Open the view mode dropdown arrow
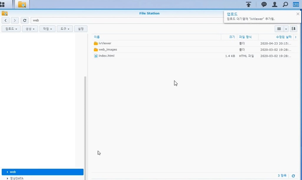The width and height of the screenshot is (302, 180). pyautogui.click(x=286, y=29)
